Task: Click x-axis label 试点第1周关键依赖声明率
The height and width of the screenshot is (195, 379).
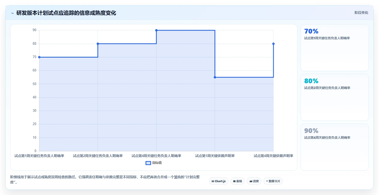Action: pos(215,156)
